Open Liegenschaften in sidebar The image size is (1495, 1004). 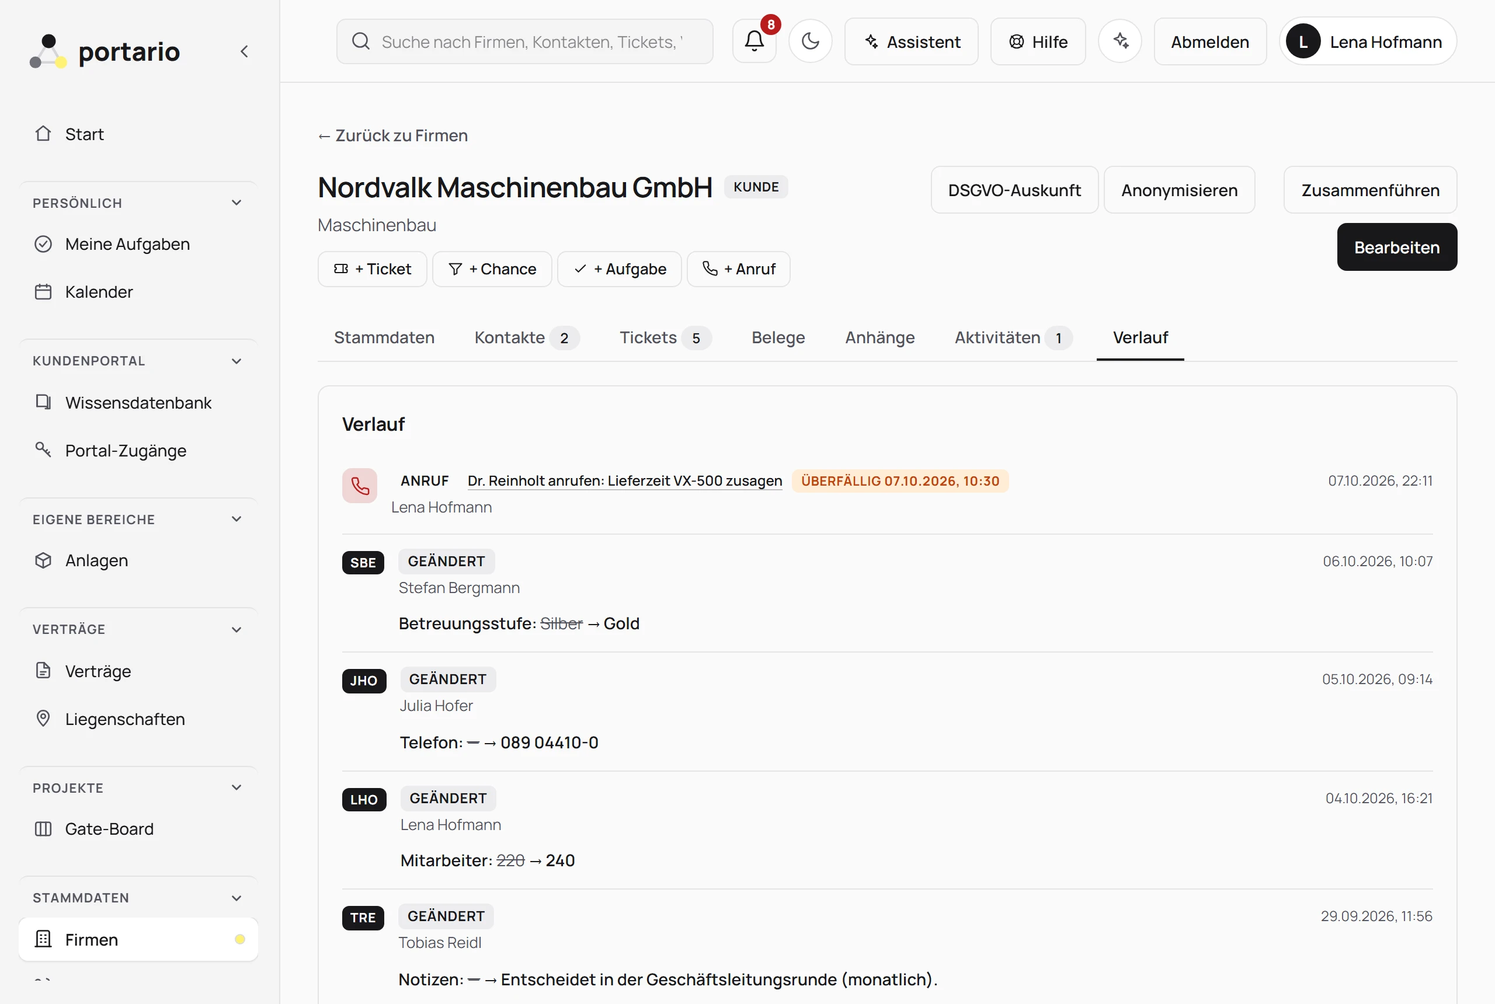point(138,719)
